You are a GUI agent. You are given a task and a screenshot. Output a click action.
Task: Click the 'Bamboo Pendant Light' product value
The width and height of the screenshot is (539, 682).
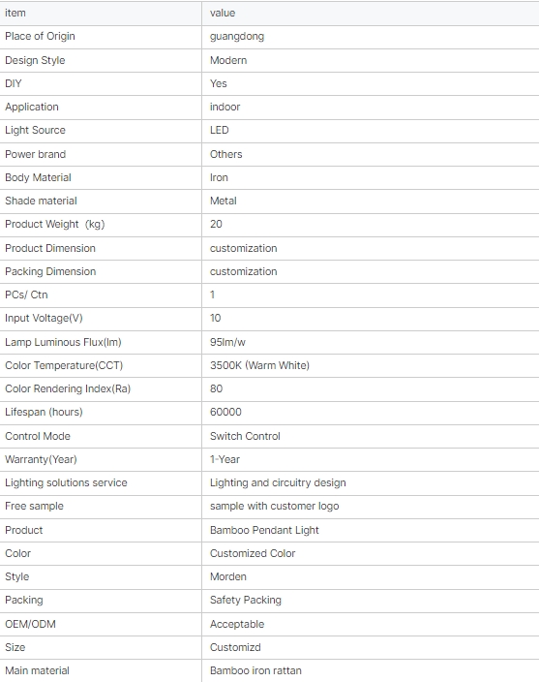click(264, 530)
